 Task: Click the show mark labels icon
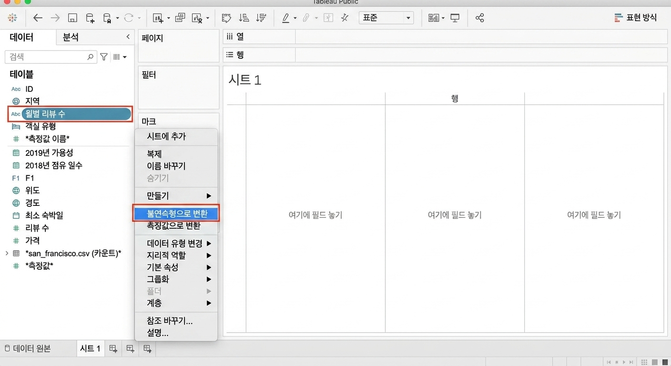pyautogui.click(x=328, y=18)
